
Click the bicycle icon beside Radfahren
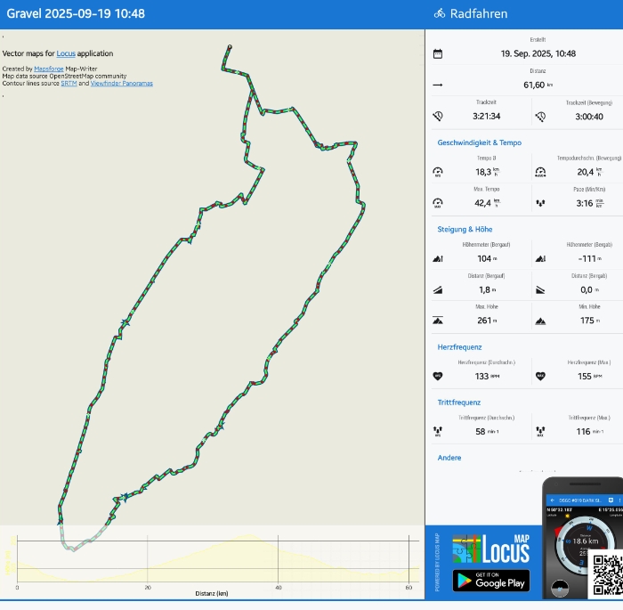pyautogui.click(x=439, y=13)
